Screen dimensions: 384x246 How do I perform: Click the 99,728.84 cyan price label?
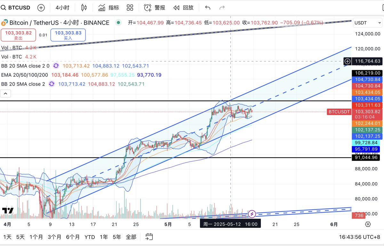[366, 143]
